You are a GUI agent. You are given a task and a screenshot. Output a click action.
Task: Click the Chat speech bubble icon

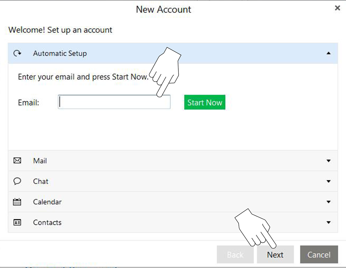coord(17,181)
